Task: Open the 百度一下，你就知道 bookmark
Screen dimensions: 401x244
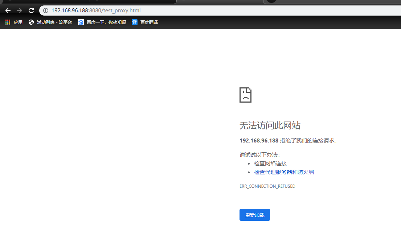Action: pyautogui.click(x=102, y=22)
